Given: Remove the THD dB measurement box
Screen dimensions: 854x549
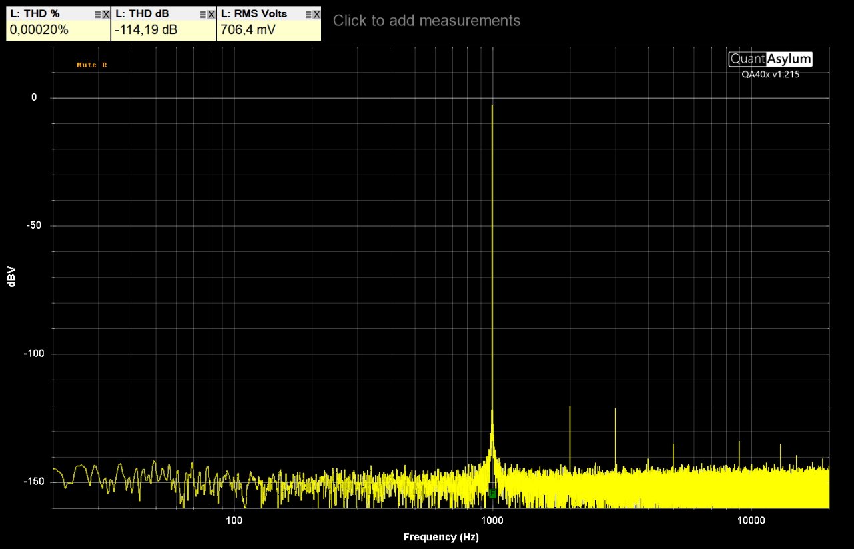Looking at the screenshot, I should point(211,14).
